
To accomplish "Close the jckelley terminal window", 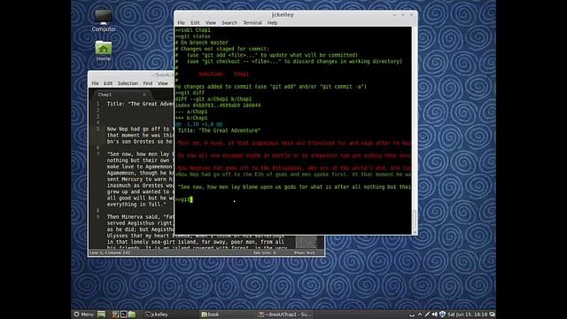I will tap(411, 15).
